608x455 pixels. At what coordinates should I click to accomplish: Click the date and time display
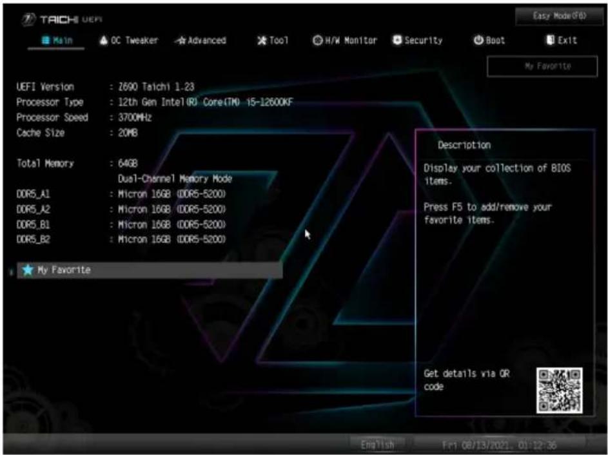(499, 445)
